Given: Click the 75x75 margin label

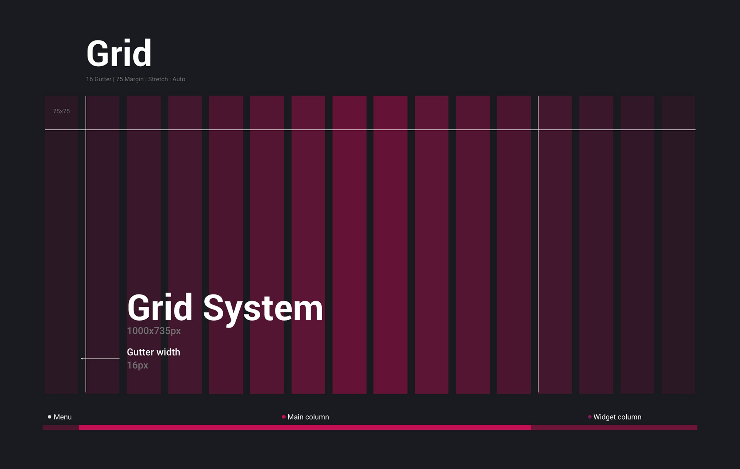Looking at the screenshot, I should tap(61, 111).
